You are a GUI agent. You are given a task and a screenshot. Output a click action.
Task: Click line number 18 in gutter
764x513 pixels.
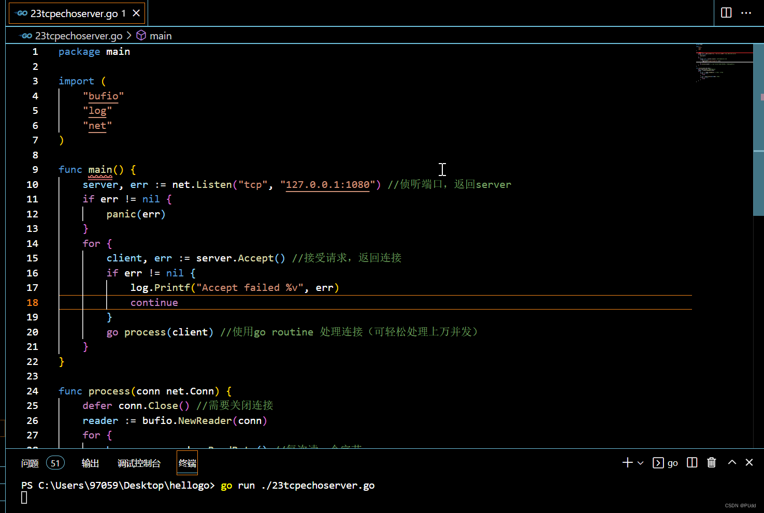(32, 302)
